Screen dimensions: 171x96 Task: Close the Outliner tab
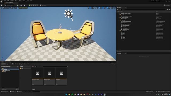pos(126,7)
